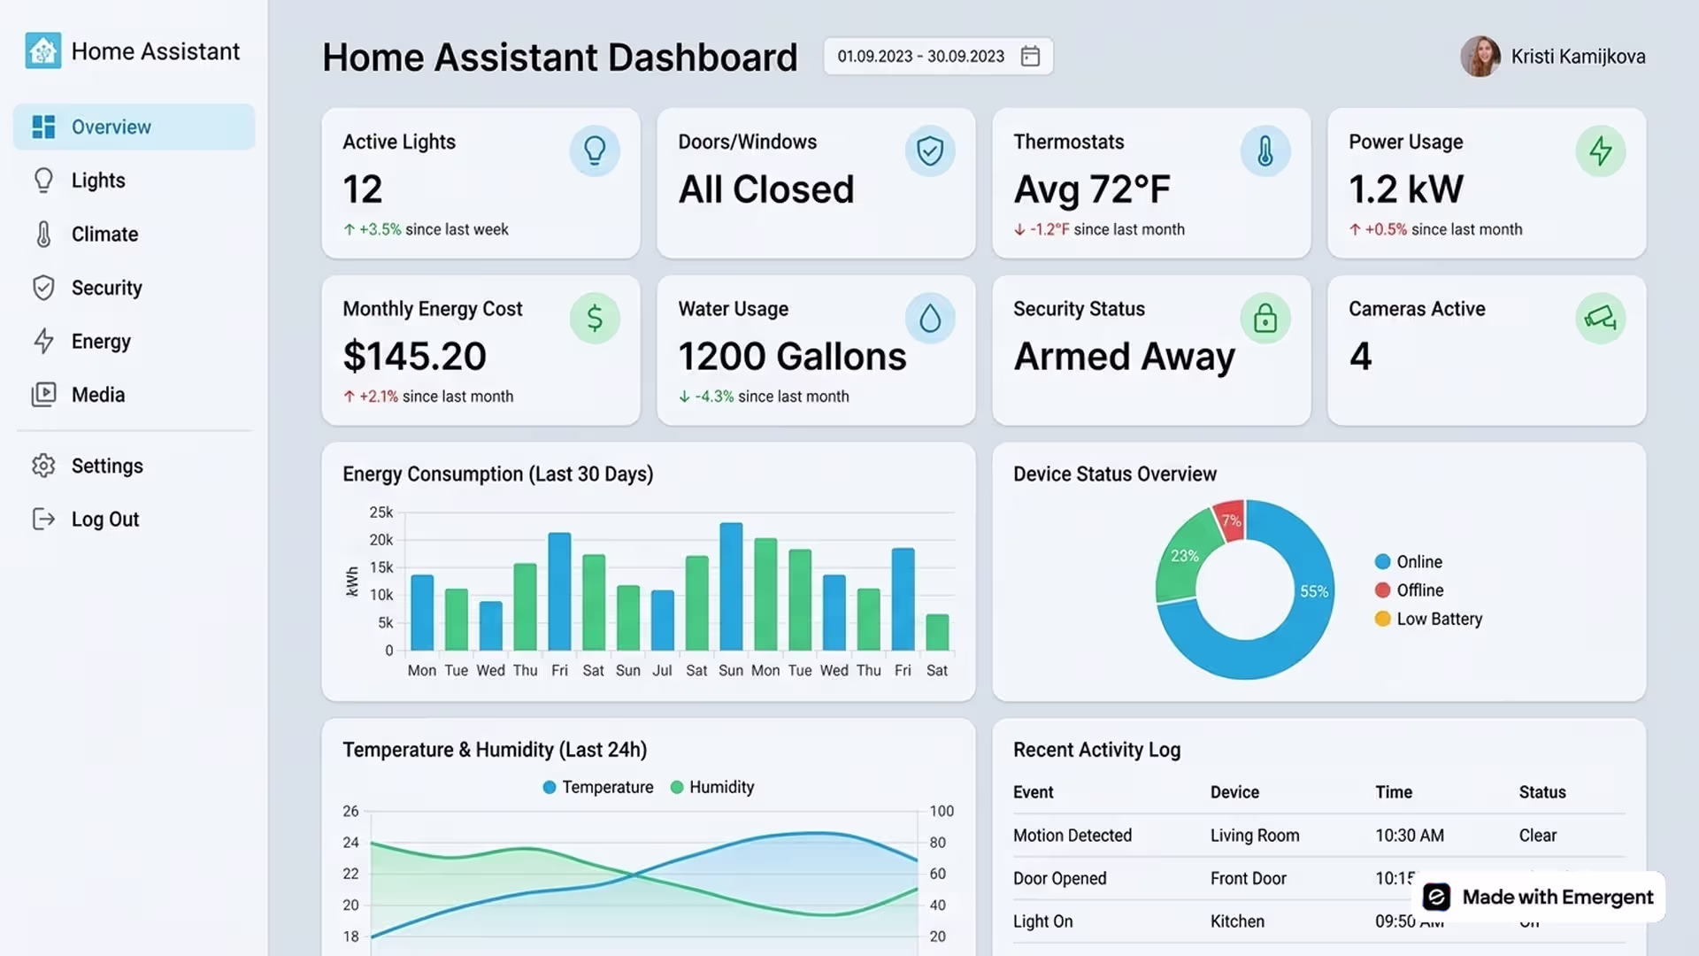The height and width of the screenshot is (956, 1699).
Task: Click the tallest energy bar above Sun
Action: pyautogui.click(x=731, y=587)
